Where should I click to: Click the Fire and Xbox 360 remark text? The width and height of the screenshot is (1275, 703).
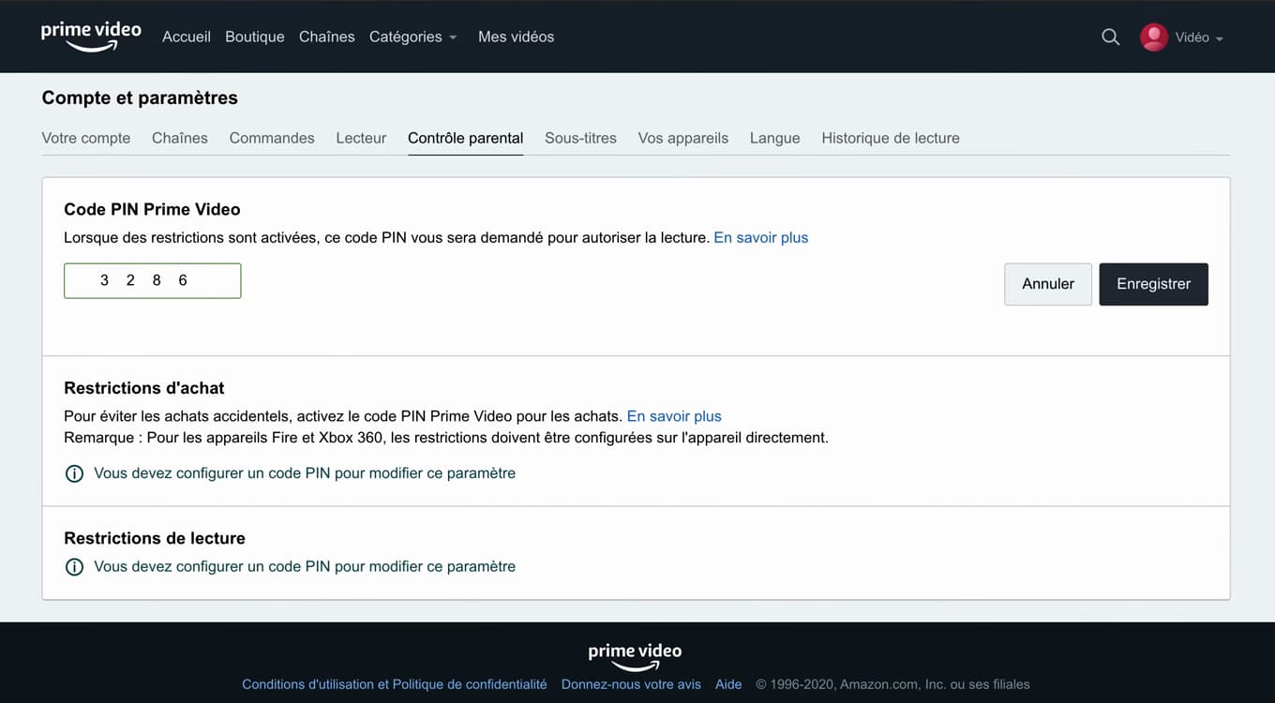[x=446, y=438]
